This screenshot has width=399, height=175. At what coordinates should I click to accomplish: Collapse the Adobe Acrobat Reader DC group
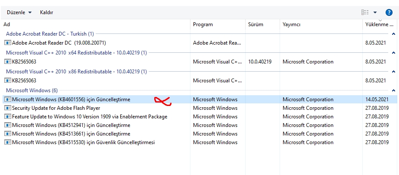pos(393,34)
